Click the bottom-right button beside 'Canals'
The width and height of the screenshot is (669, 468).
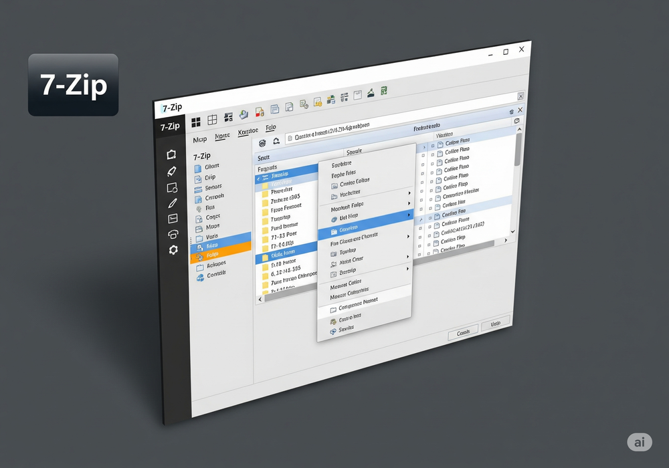495,324
